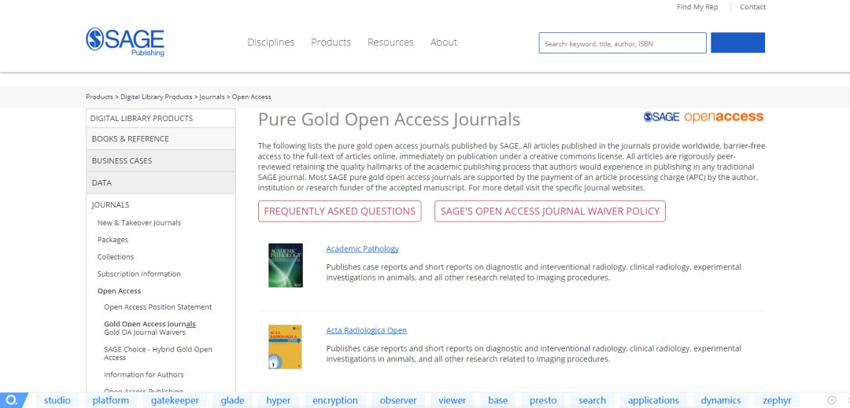Click the Frequently Asked Questions button

tap(339, 211)
